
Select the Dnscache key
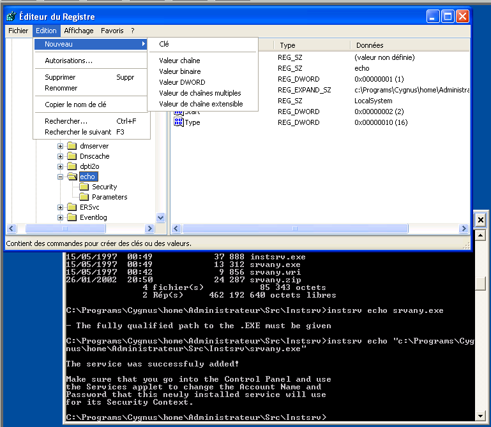tap(94, 156)
